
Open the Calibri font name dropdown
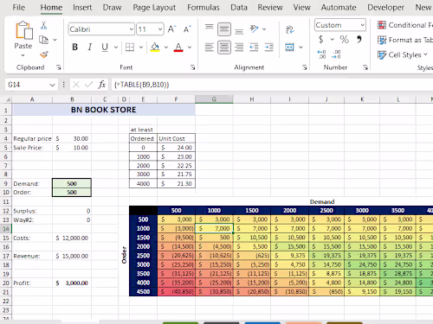point(132,29)
